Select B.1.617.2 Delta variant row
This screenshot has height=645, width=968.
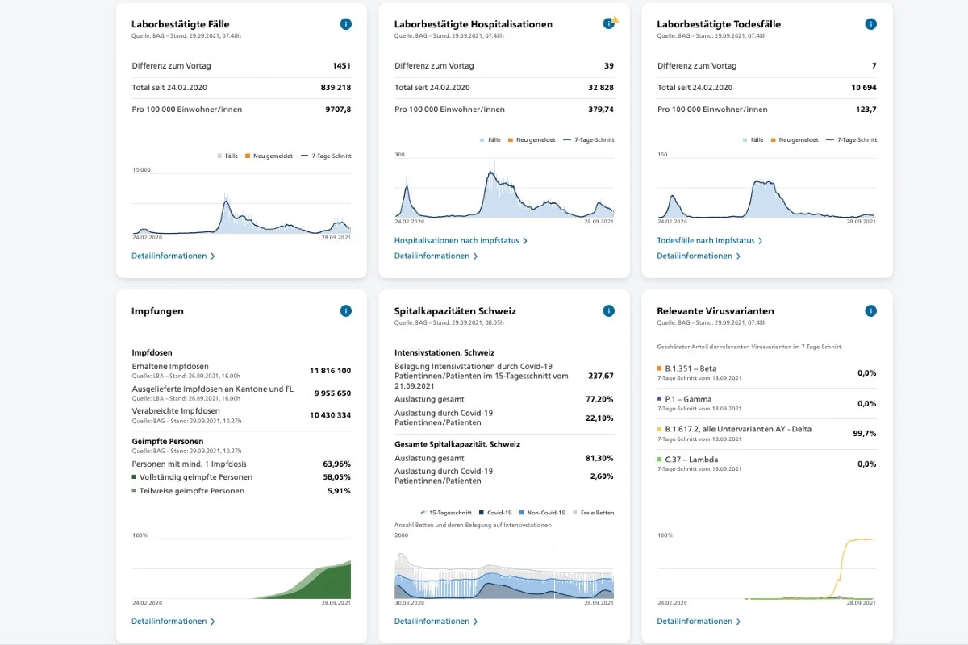tap(766, 434)
